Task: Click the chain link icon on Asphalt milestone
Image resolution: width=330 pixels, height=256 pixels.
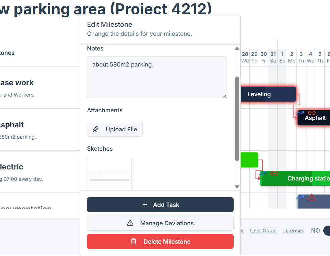Action: (311, 113)
